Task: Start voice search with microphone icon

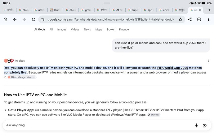Action: [196, 125]
